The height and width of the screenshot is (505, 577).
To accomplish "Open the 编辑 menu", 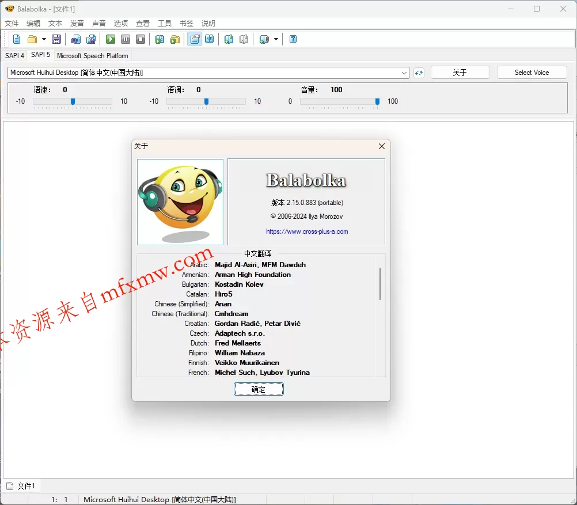I will click(x=33, y=24).
